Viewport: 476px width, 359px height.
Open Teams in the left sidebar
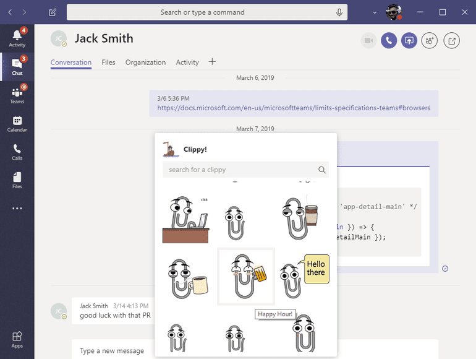click(x=17, y=95)
